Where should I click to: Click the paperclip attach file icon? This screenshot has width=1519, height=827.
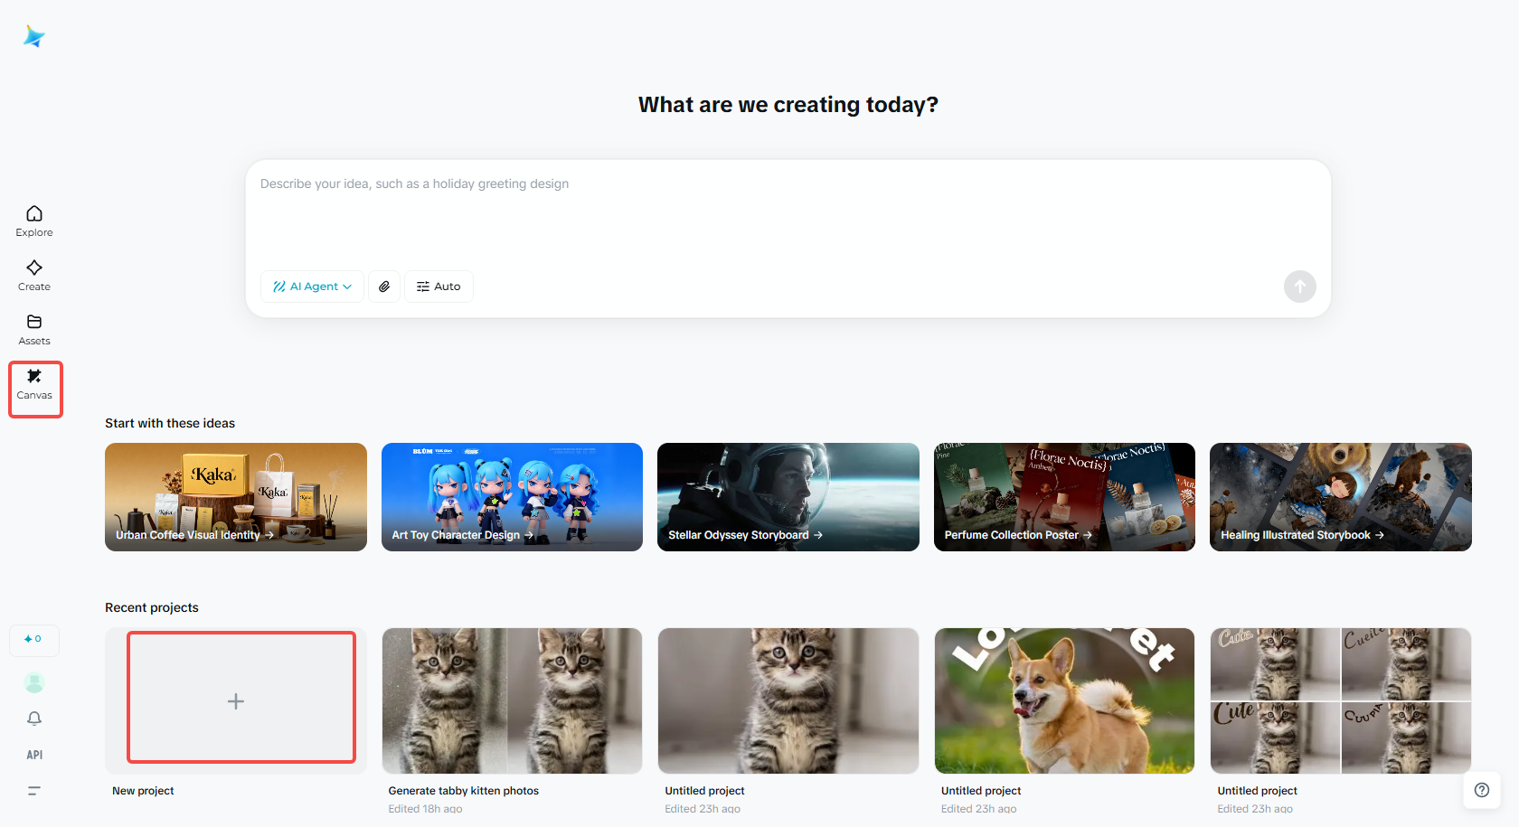coord(384,287)
